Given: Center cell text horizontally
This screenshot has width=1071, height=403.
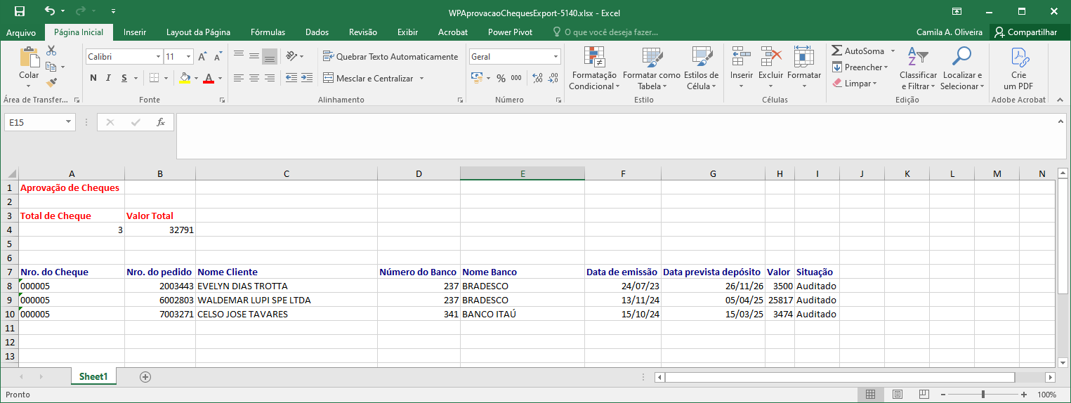Looking at the screenshot, I should [x=254, y=78].
